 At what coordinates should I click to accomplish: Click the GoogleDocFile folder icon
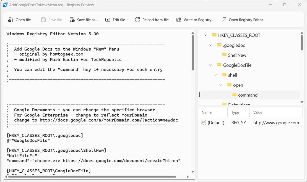[x=219, y=65]
